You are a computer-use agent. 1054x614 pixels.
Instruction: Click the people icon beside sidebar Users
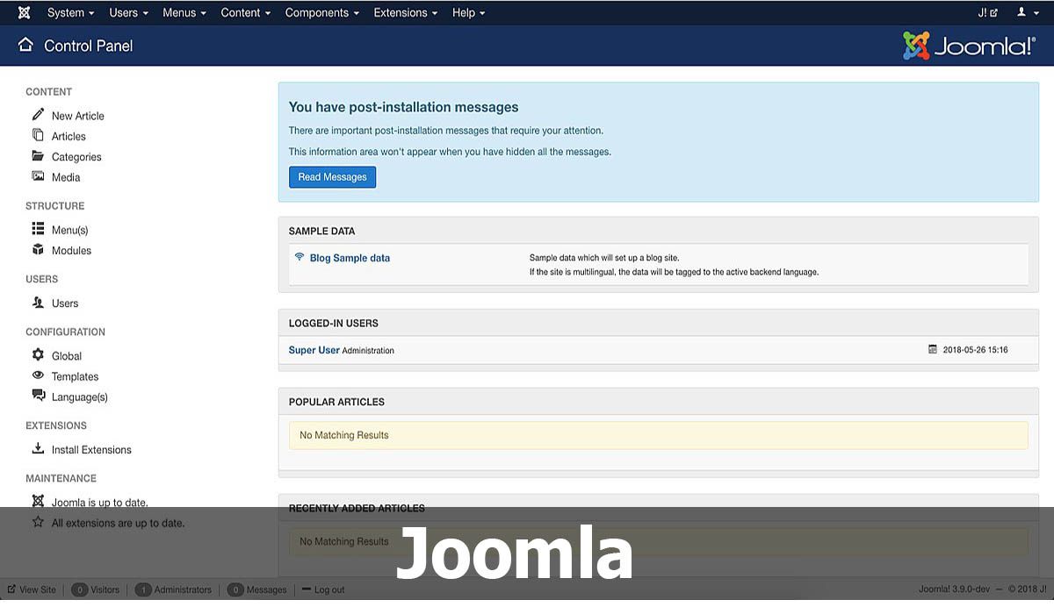[x=38, y=303]
